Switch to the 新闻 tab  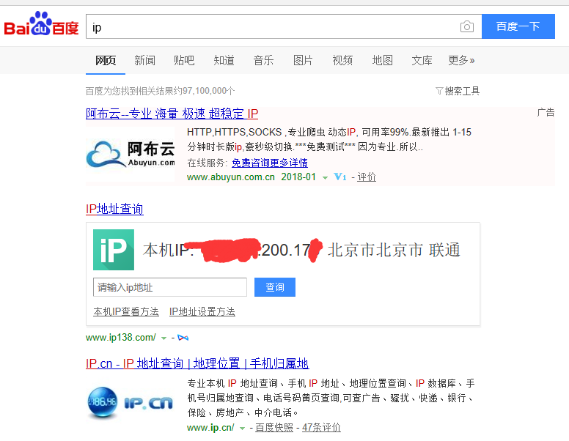(x=144, y=60)
